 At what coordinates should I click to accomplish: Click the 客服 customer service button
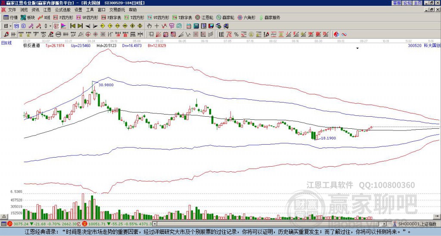397,3
